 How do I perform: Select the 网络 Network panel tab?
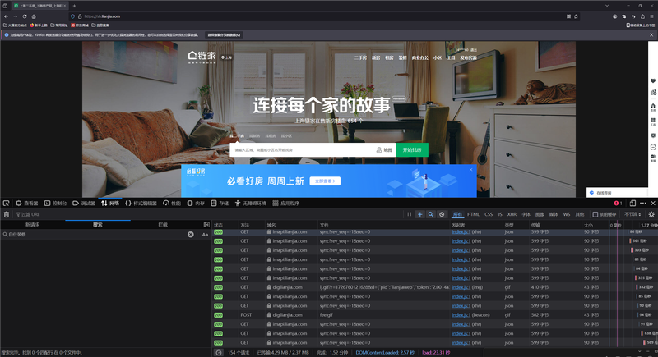click(110, 203)
